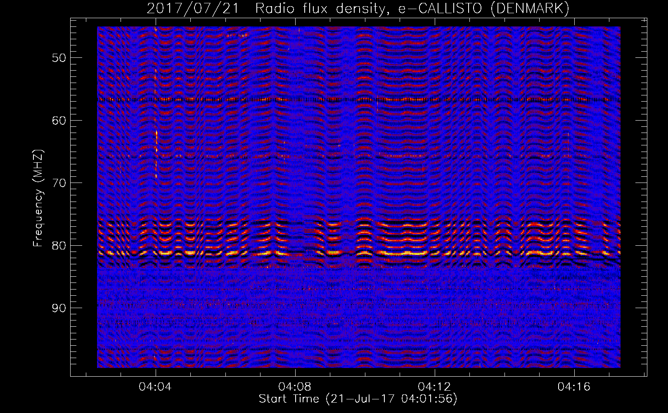
Task: Click the 04:16 time tick label
Action: click(574, 387)
